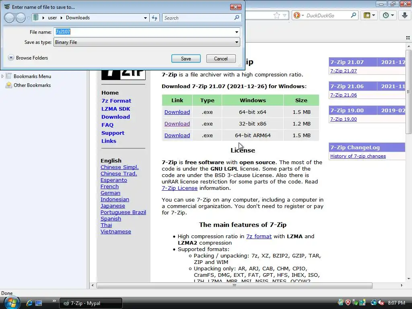
Task: Select Bookmarks Menu in sidebar
Action: pyautogui.click(x=32, y=76)
